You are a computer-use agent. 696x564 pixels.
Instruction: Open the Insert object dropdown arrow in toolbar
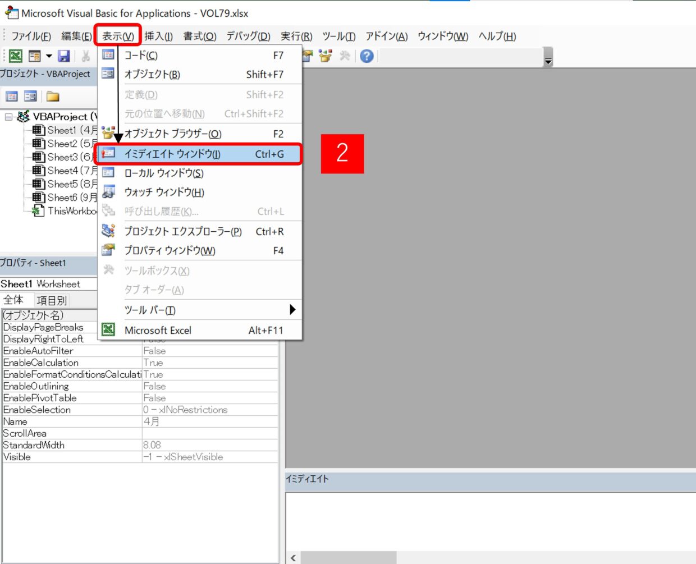pyautogui.click(x=49, y=56)
